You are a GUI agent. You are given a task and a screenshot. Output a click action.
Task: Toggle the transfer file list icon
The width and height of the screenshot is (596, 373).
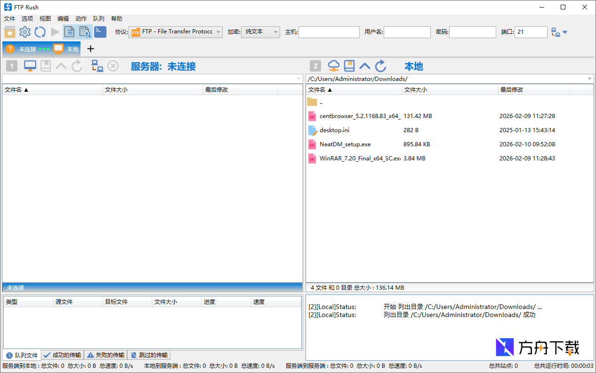[85, 32]
